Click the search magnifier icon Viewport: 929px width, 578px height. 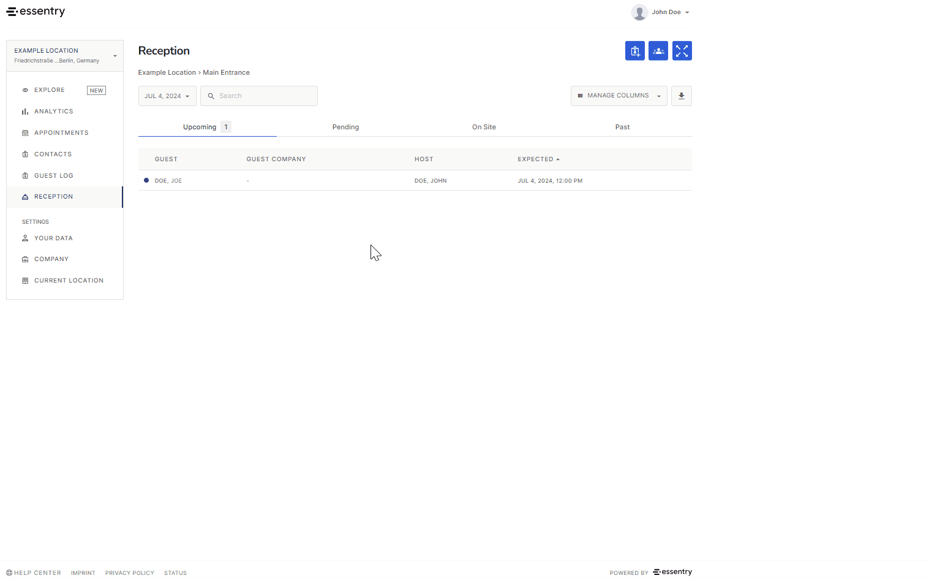(211, 96)
